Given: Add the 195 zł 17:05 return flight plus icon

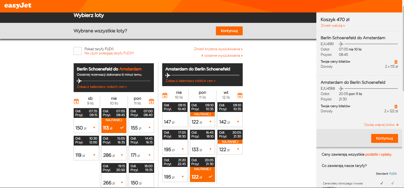Looking at the screenshot, I should (183, 149).
